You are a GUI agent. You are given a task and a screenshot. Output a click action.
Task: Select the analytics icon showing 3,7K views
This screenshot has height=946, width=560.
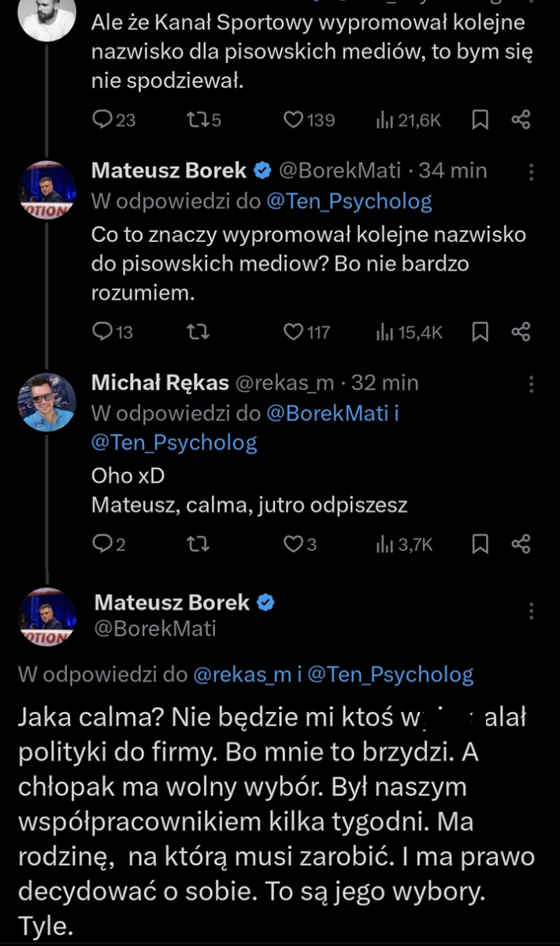[x=384, y=543]
